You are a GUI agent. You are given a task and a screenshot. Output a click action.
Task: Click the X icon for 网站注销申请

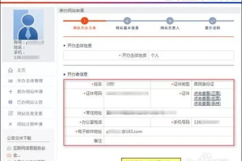click(10, 124)
